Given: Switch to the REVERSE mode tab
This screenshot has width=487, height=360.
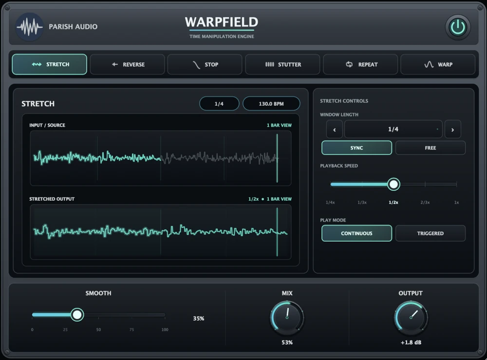Looking at the screenshot, I should click(127, 64).
